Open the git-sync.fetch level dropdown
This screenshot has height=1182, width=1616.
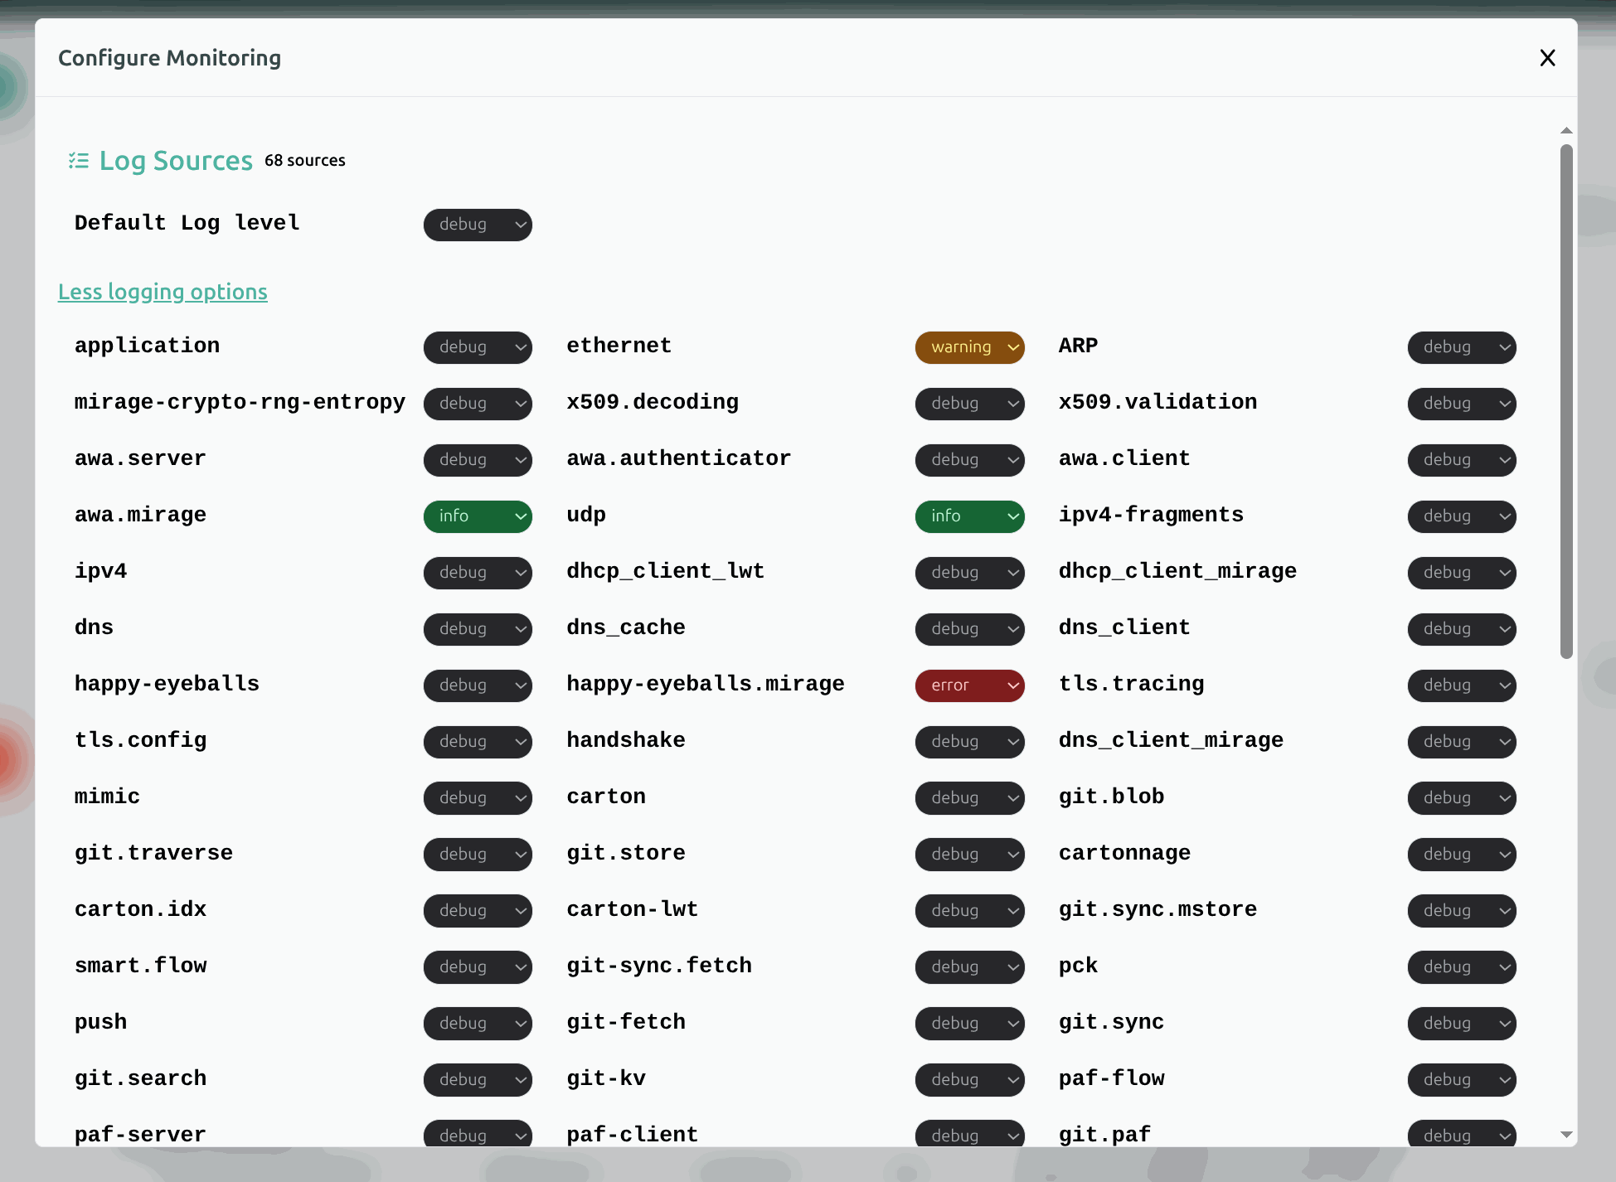point(969,967)
